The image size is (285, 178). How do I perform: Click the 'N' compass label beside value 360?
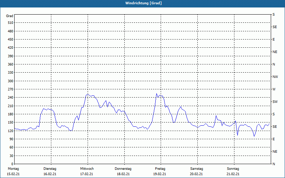tap(274, 64)
